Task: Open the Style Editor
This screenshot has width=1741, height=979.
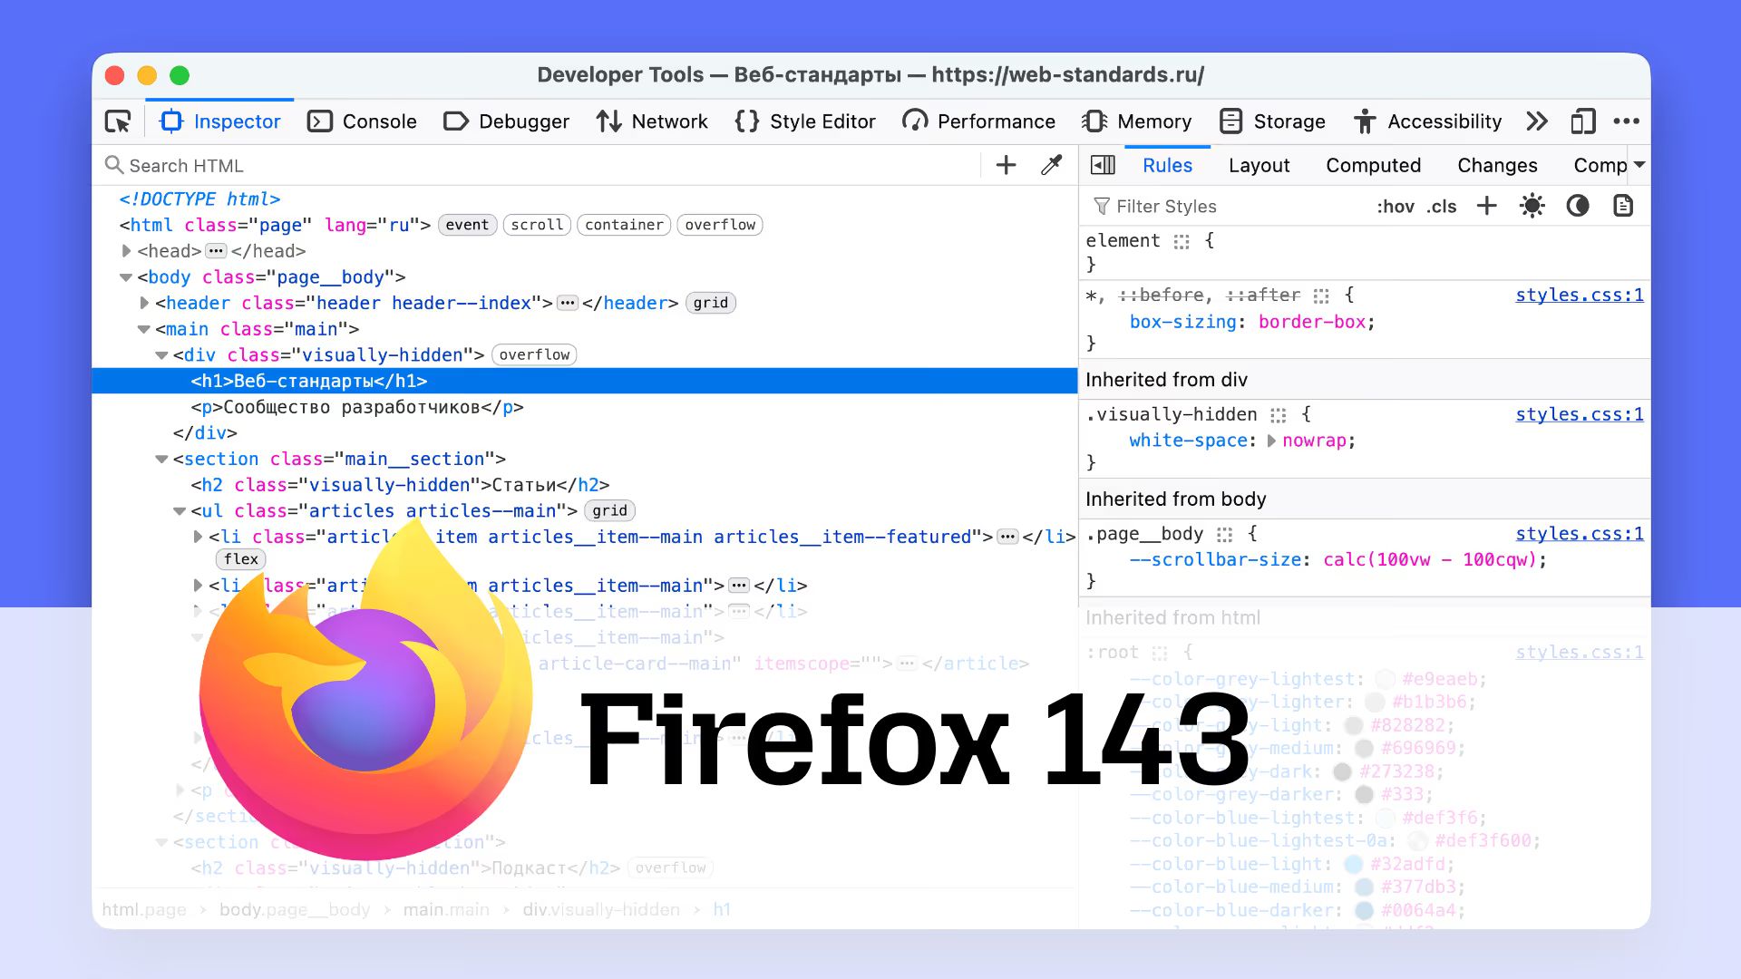Action: (805, 121)
